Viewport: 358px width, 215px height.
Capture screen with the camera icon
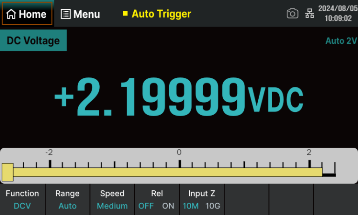click(x=292, y=14)
